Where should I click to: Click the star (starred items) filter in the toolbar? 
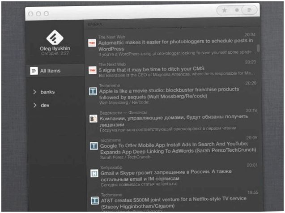coord(225,10)
